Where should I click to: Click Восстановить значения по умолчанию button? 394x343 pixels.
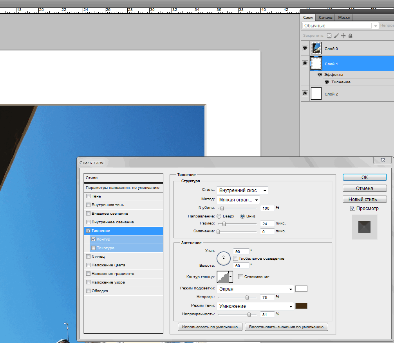286,327
